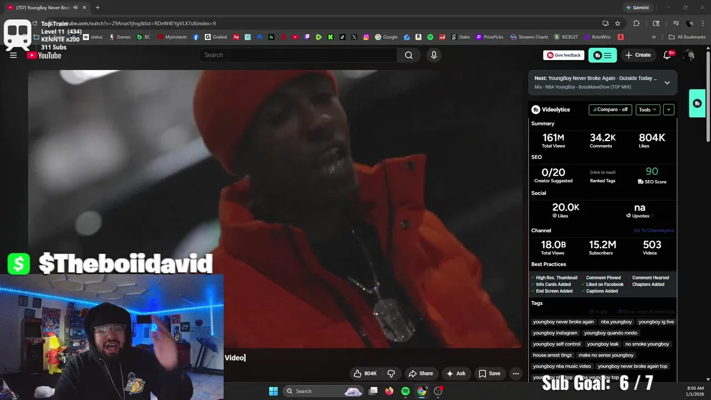Open Spotify from the taskbar
Screen dimensions: 711x400
tap(405, 391)
